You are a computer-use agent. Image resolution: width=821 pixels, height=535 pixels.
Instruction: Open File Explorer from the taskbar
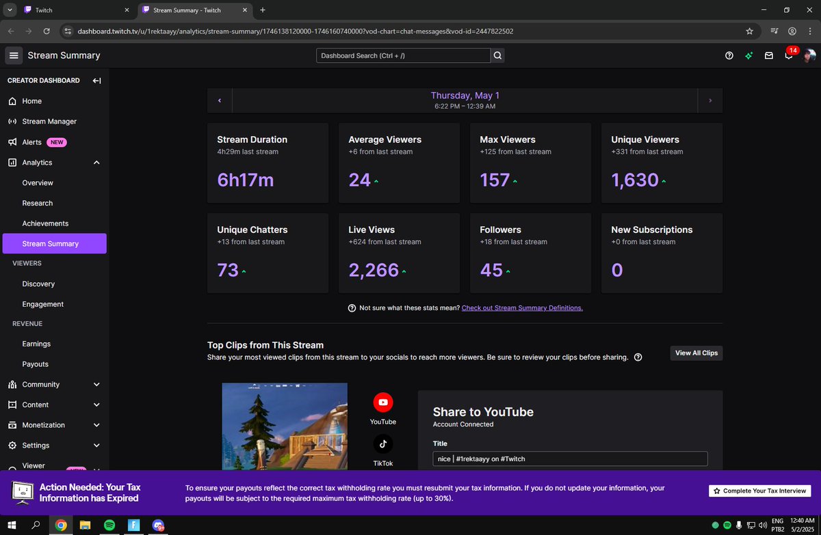pos(85,525)
